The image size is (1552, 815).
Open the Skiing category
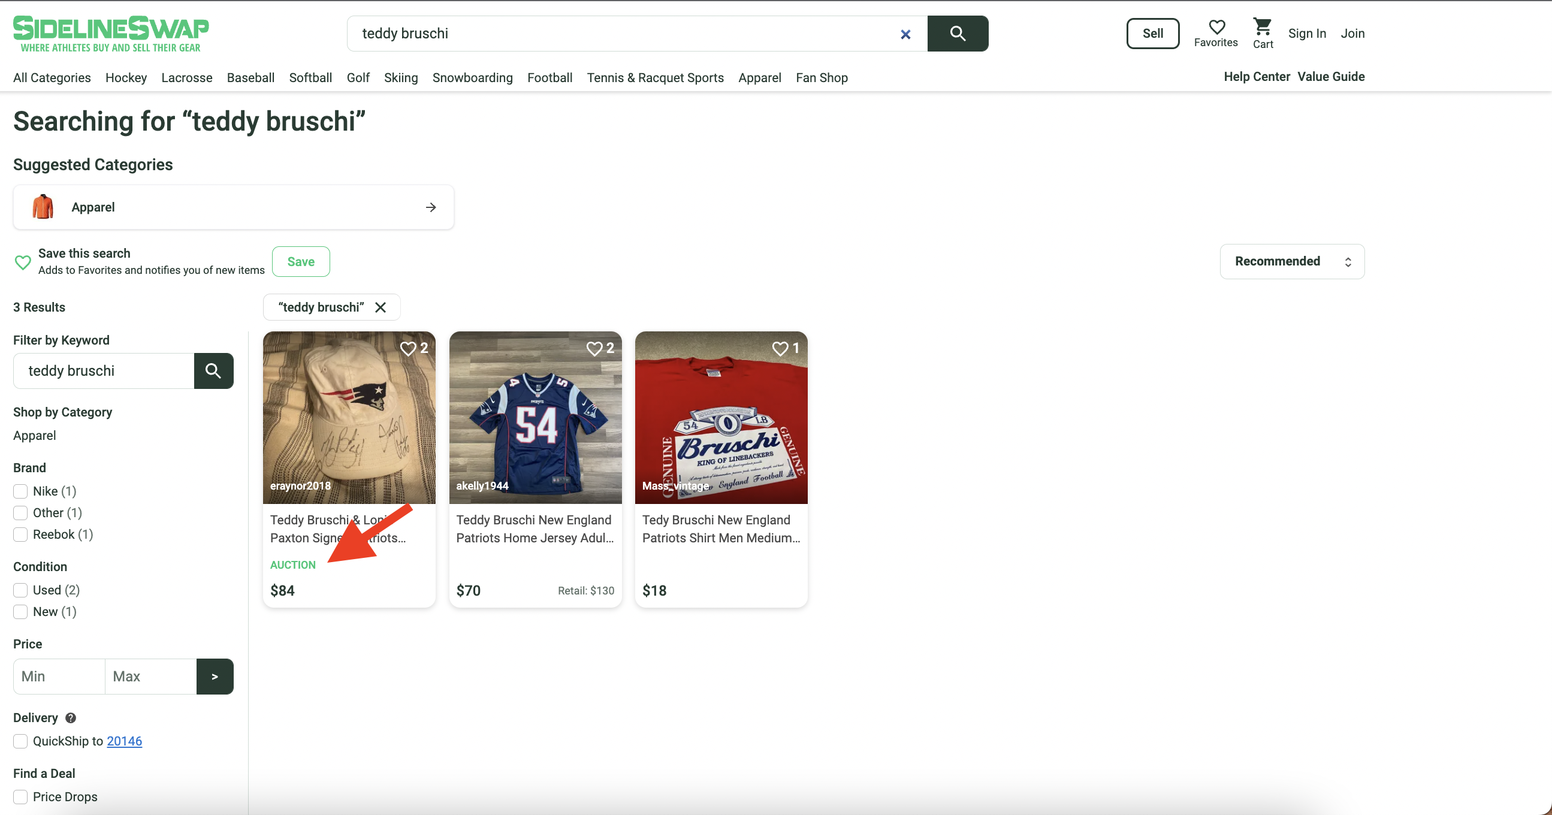[x=401, y=78]
